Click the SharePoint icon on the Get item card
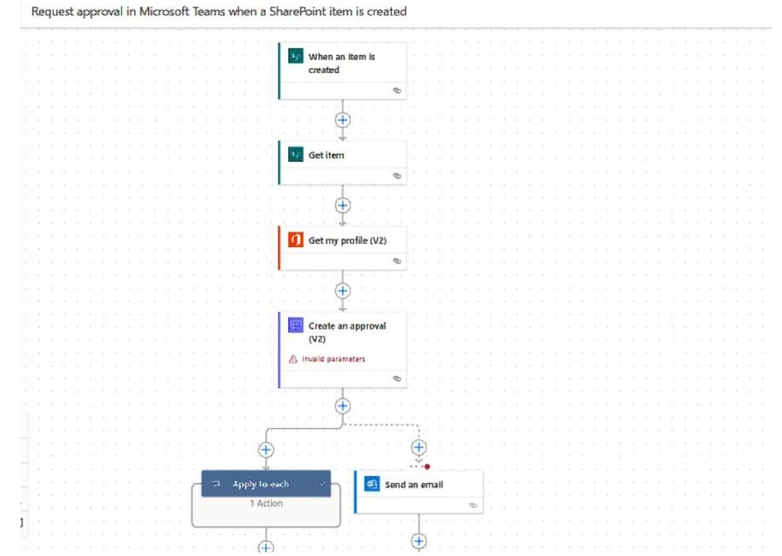This screenshot has width=782, height=556. (296, 154)
